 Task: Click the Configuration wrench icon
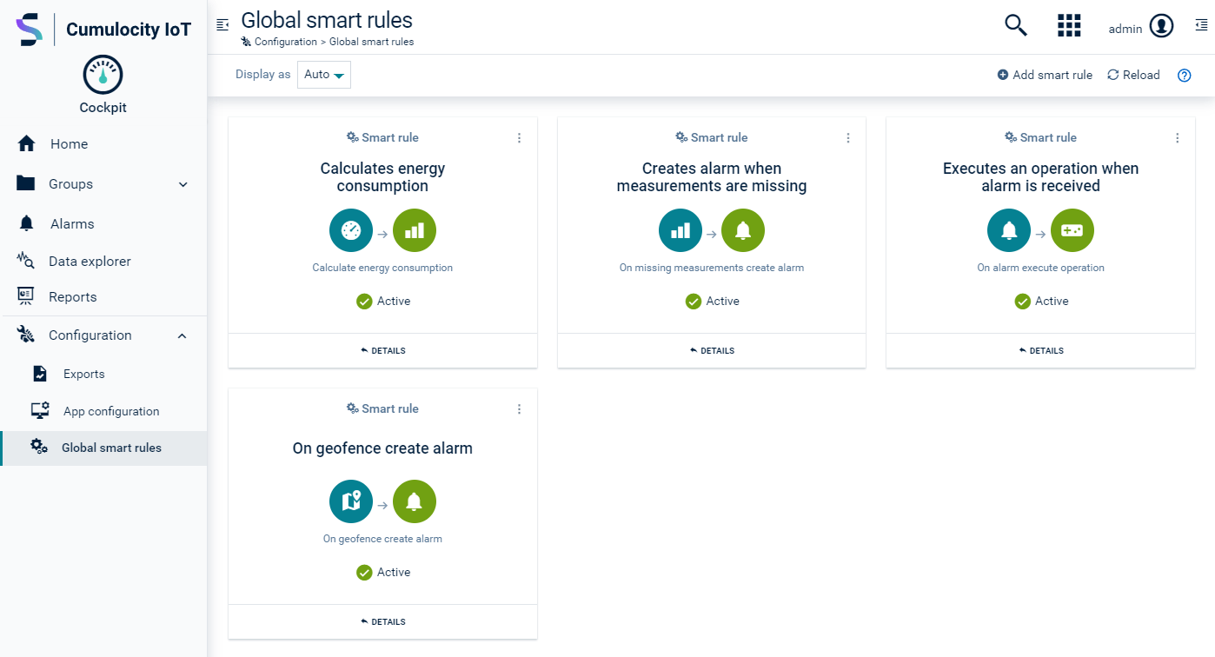pos(26,335)
